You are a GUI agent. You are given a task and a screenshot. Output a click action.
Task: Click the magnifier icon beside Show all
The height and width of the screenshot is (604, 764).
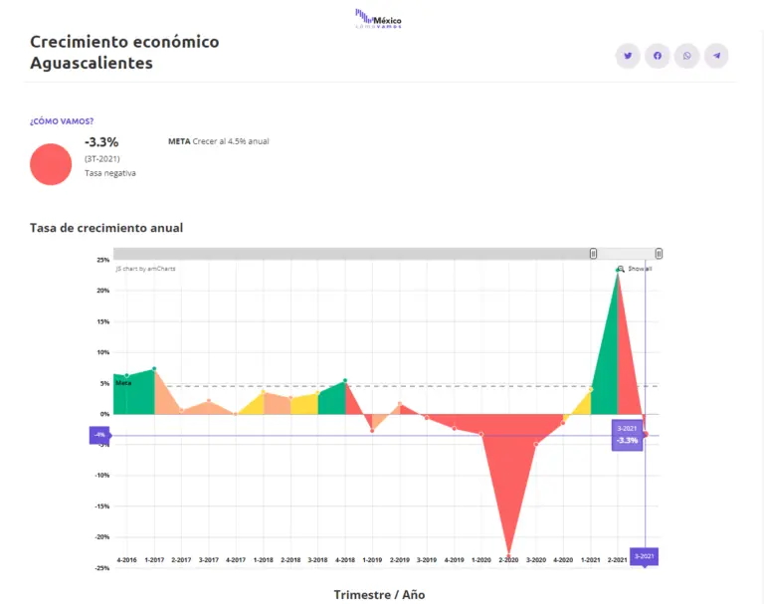point(621,269)
